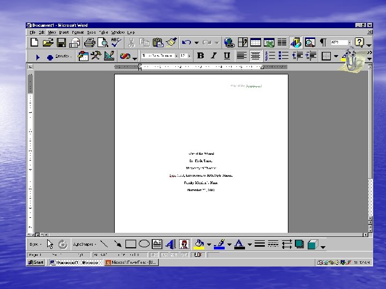Viewport: 386px width, 289px height.
Task: Apply yellow Fill Color bucket
Action: [199, 244]
